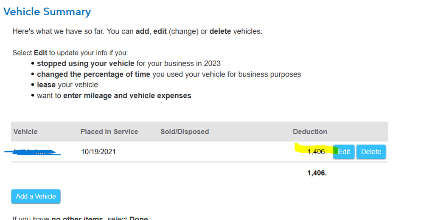Viewport: 424px width, 220px height.
Task: Click the Sold/Disposed column header
Action: (x=185, y=132)
